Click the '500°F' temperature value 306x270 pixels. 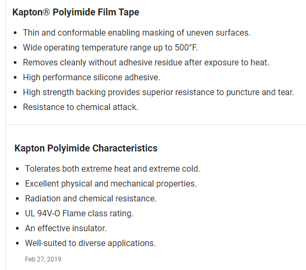(x=186, y=47)
